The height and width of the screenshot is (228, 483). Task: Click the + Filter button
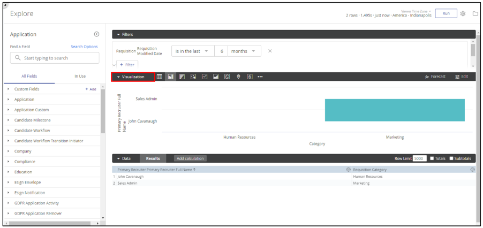click(127, 65)
